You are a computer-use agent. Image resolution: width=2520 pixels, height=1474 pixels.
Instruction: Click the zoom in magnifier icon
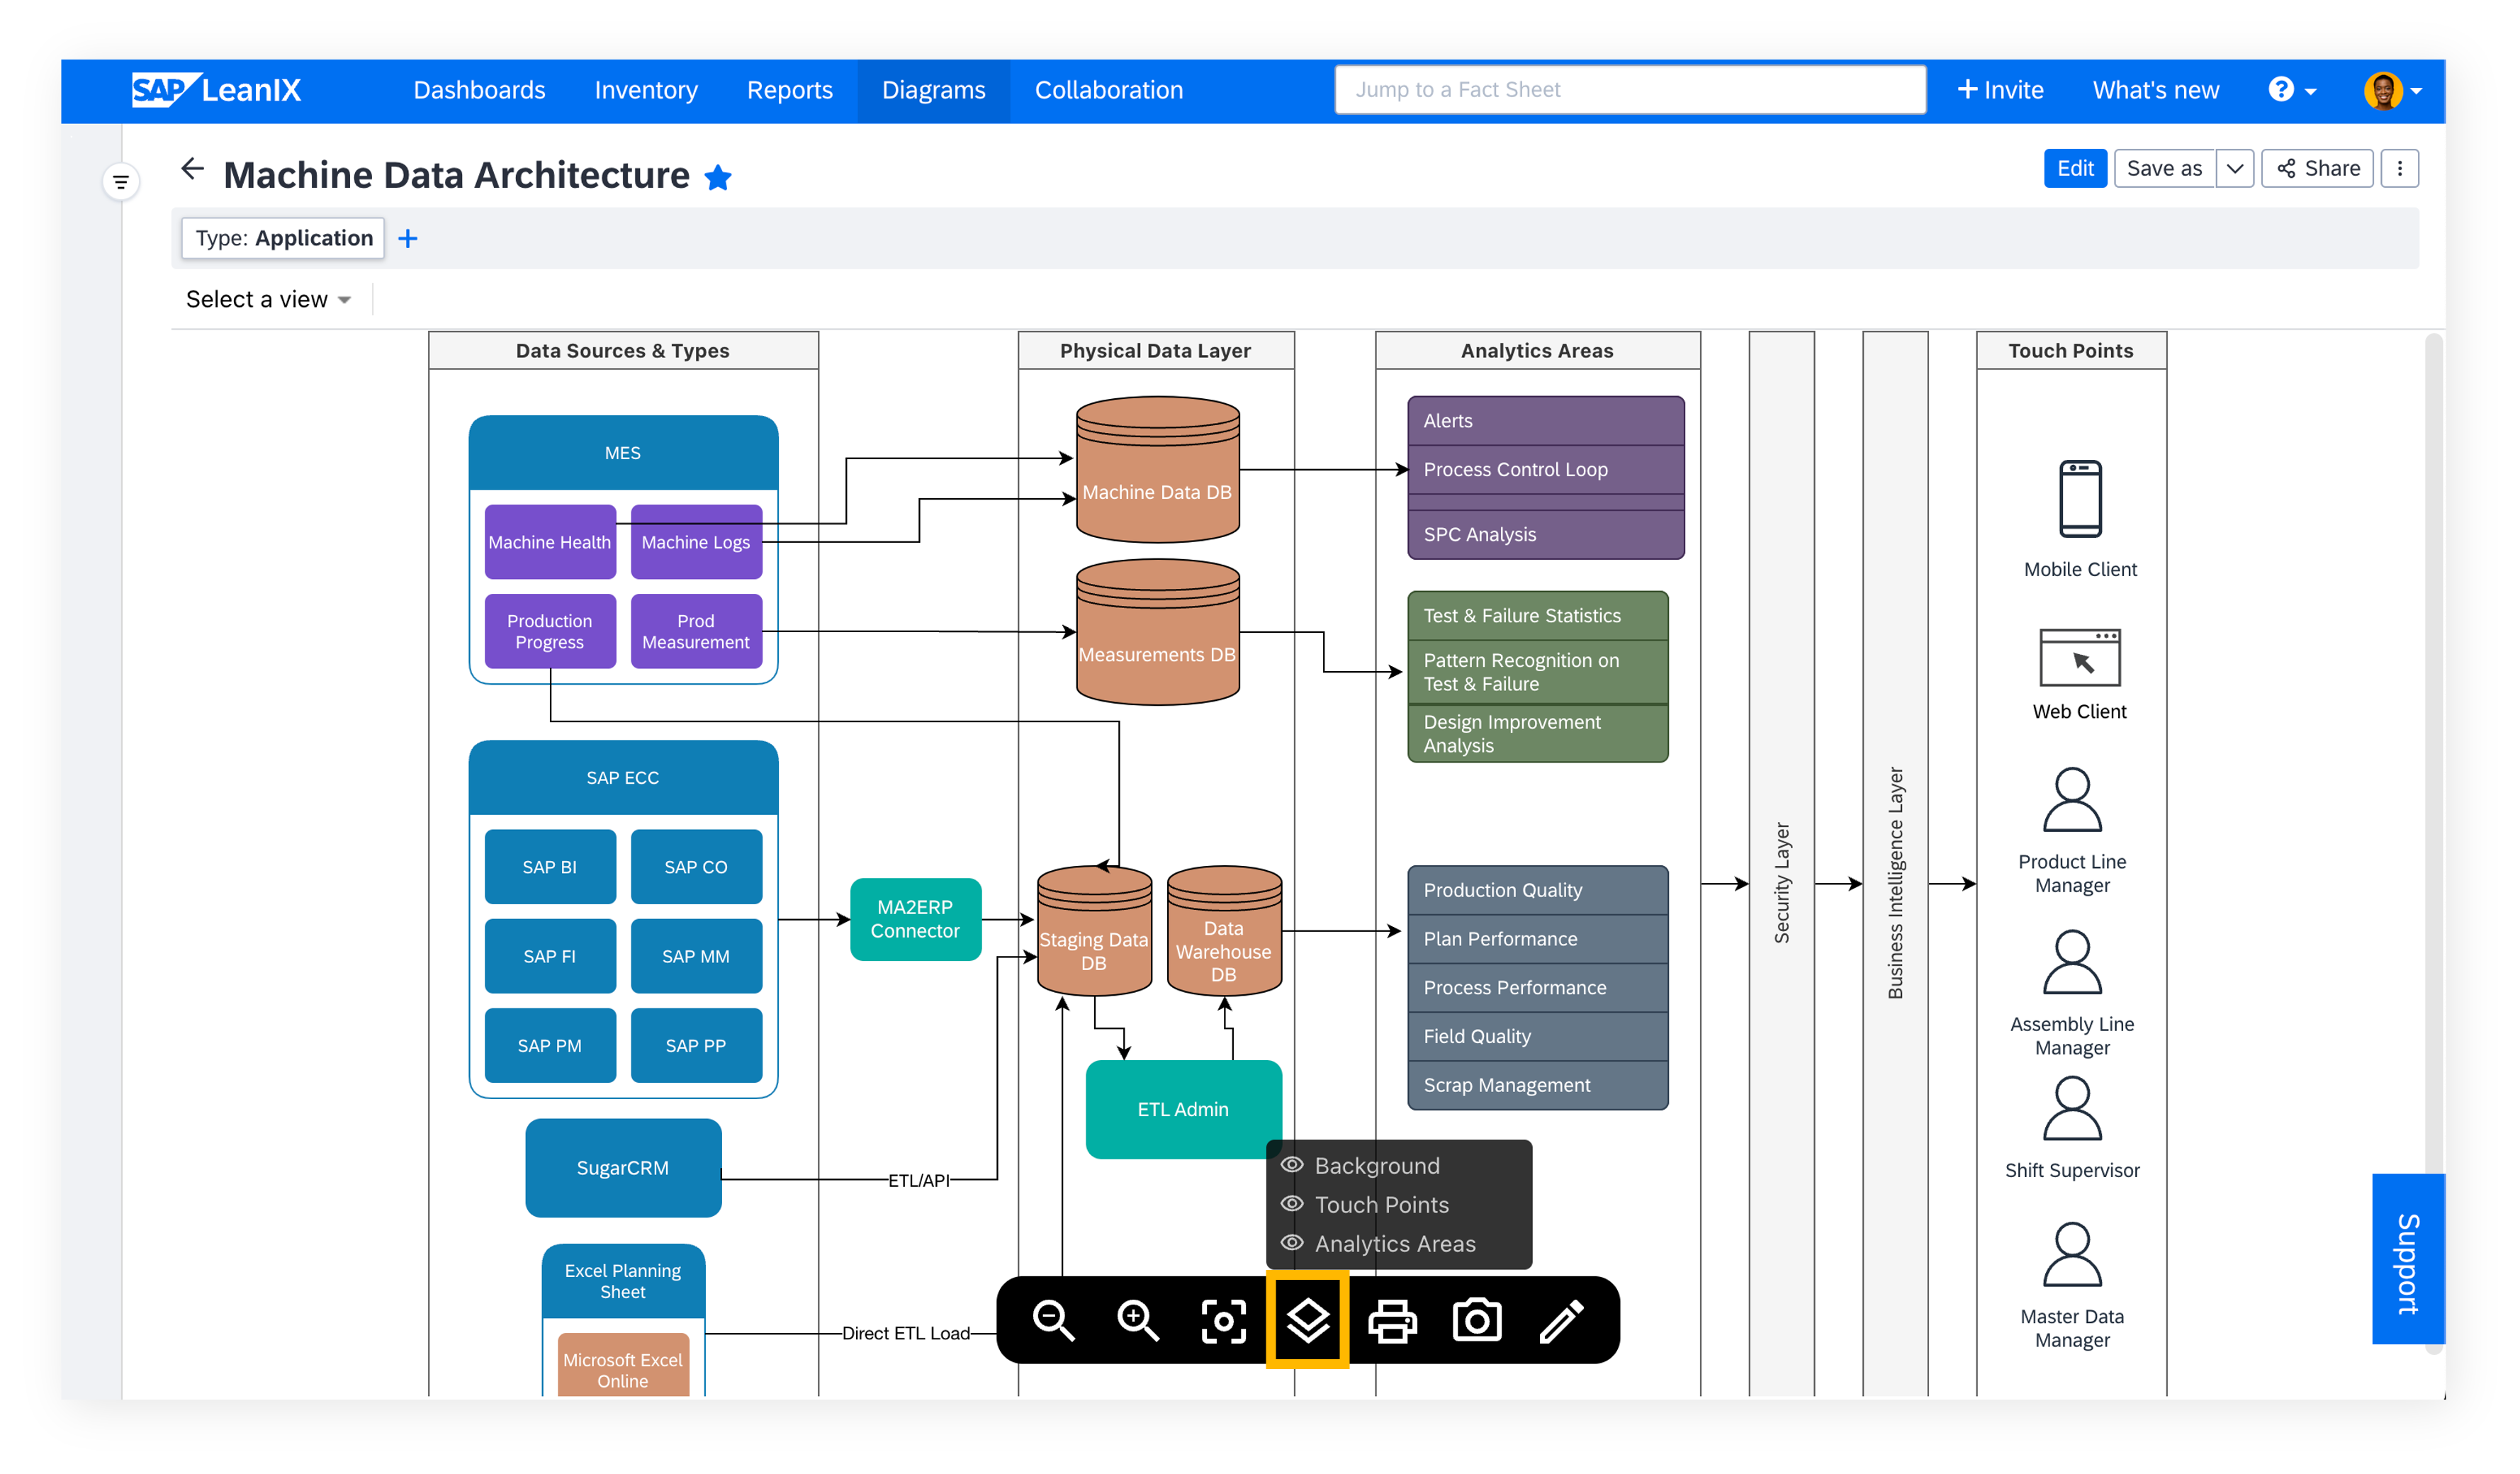[x=1138, y=1320]
